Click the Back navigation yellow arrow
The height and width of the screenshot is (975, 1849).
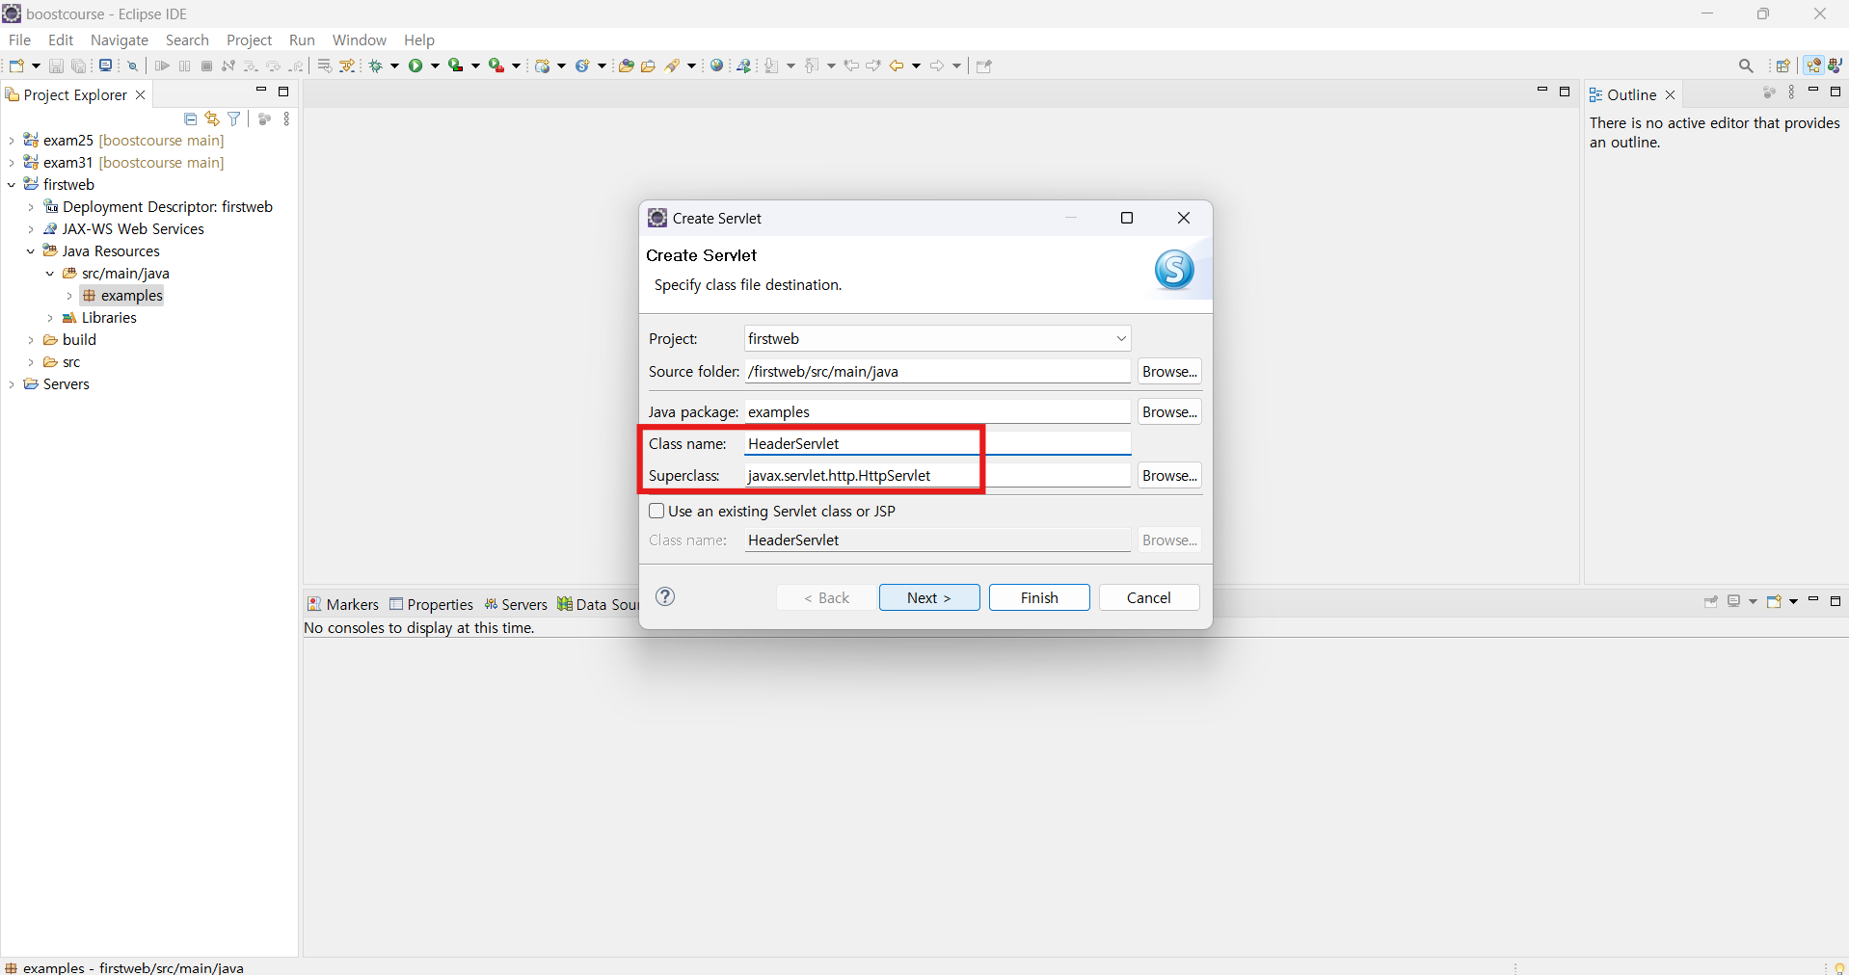pyautogui.click(x=897, y=66)
